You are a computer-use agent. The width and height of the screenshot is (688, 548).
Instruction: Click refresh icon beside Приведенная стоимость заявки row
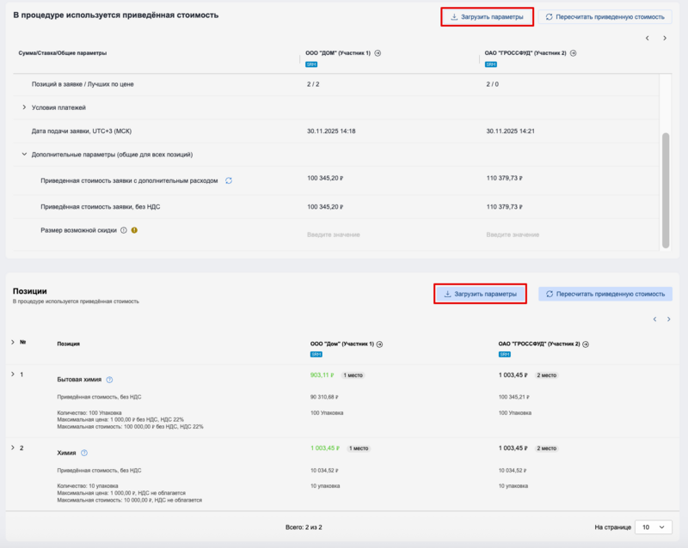pyautogui.click(x=229, y=180)
